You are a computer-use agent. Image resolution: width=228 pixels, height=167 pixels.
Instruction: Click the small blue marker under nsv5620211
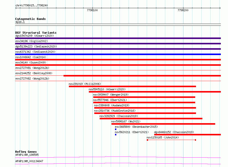pos(116,135)
